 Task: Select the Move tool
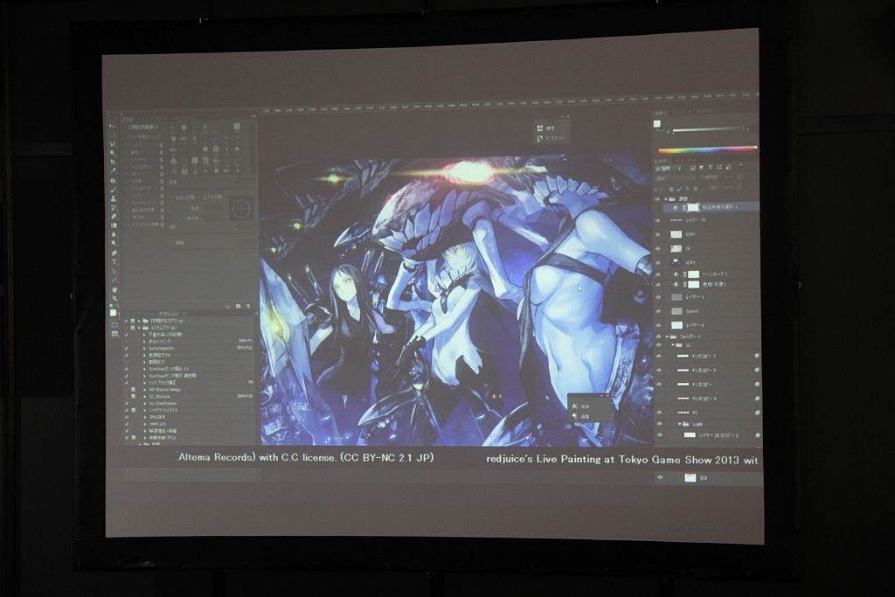coord(114,126)
